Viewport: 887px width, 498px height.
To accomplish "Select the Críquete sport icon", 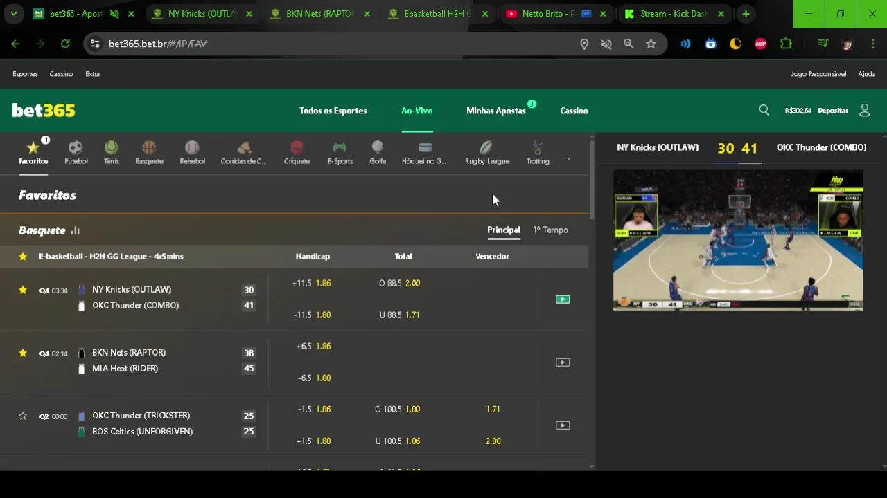I will click(297, 152).
